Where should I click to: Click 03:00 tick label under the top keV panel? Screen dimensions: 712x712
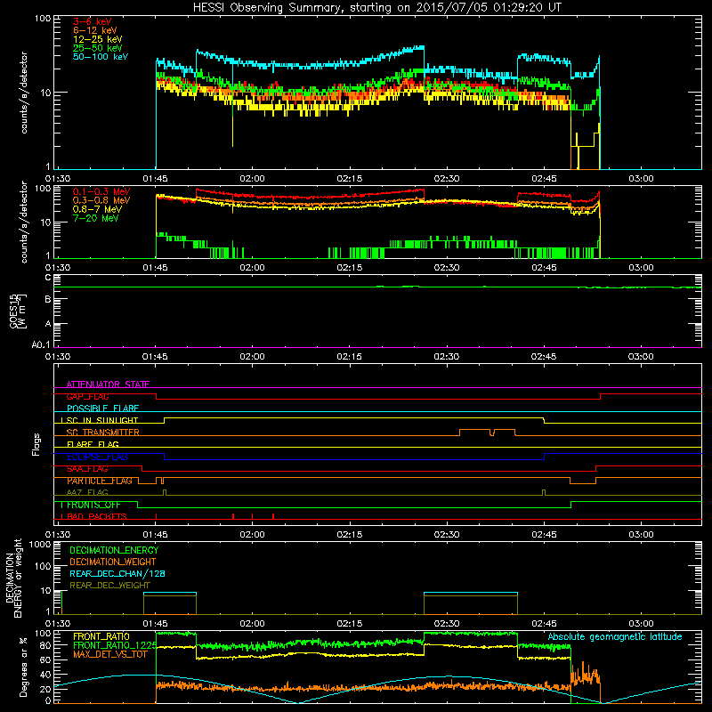click(641, 179)
